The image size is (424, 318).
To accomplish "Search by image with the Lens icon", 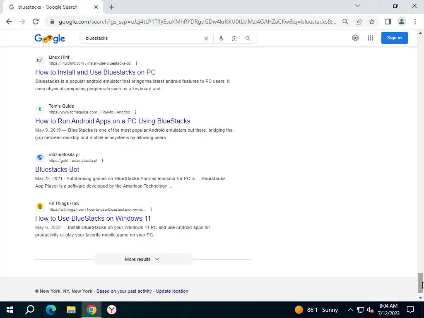I will (x=234, y=39).
